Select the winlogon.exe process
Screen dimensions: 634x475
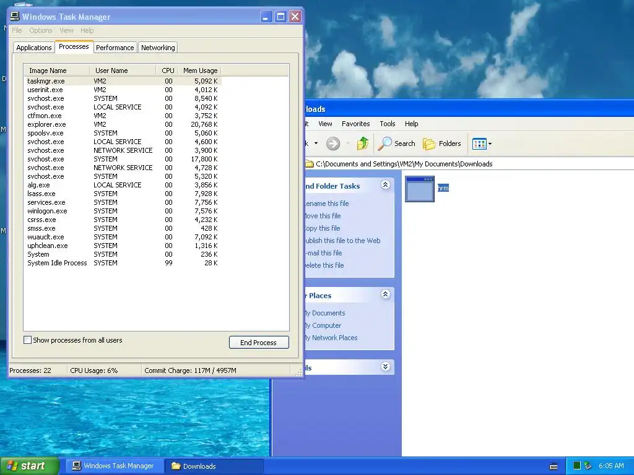(x=123, y=211)
